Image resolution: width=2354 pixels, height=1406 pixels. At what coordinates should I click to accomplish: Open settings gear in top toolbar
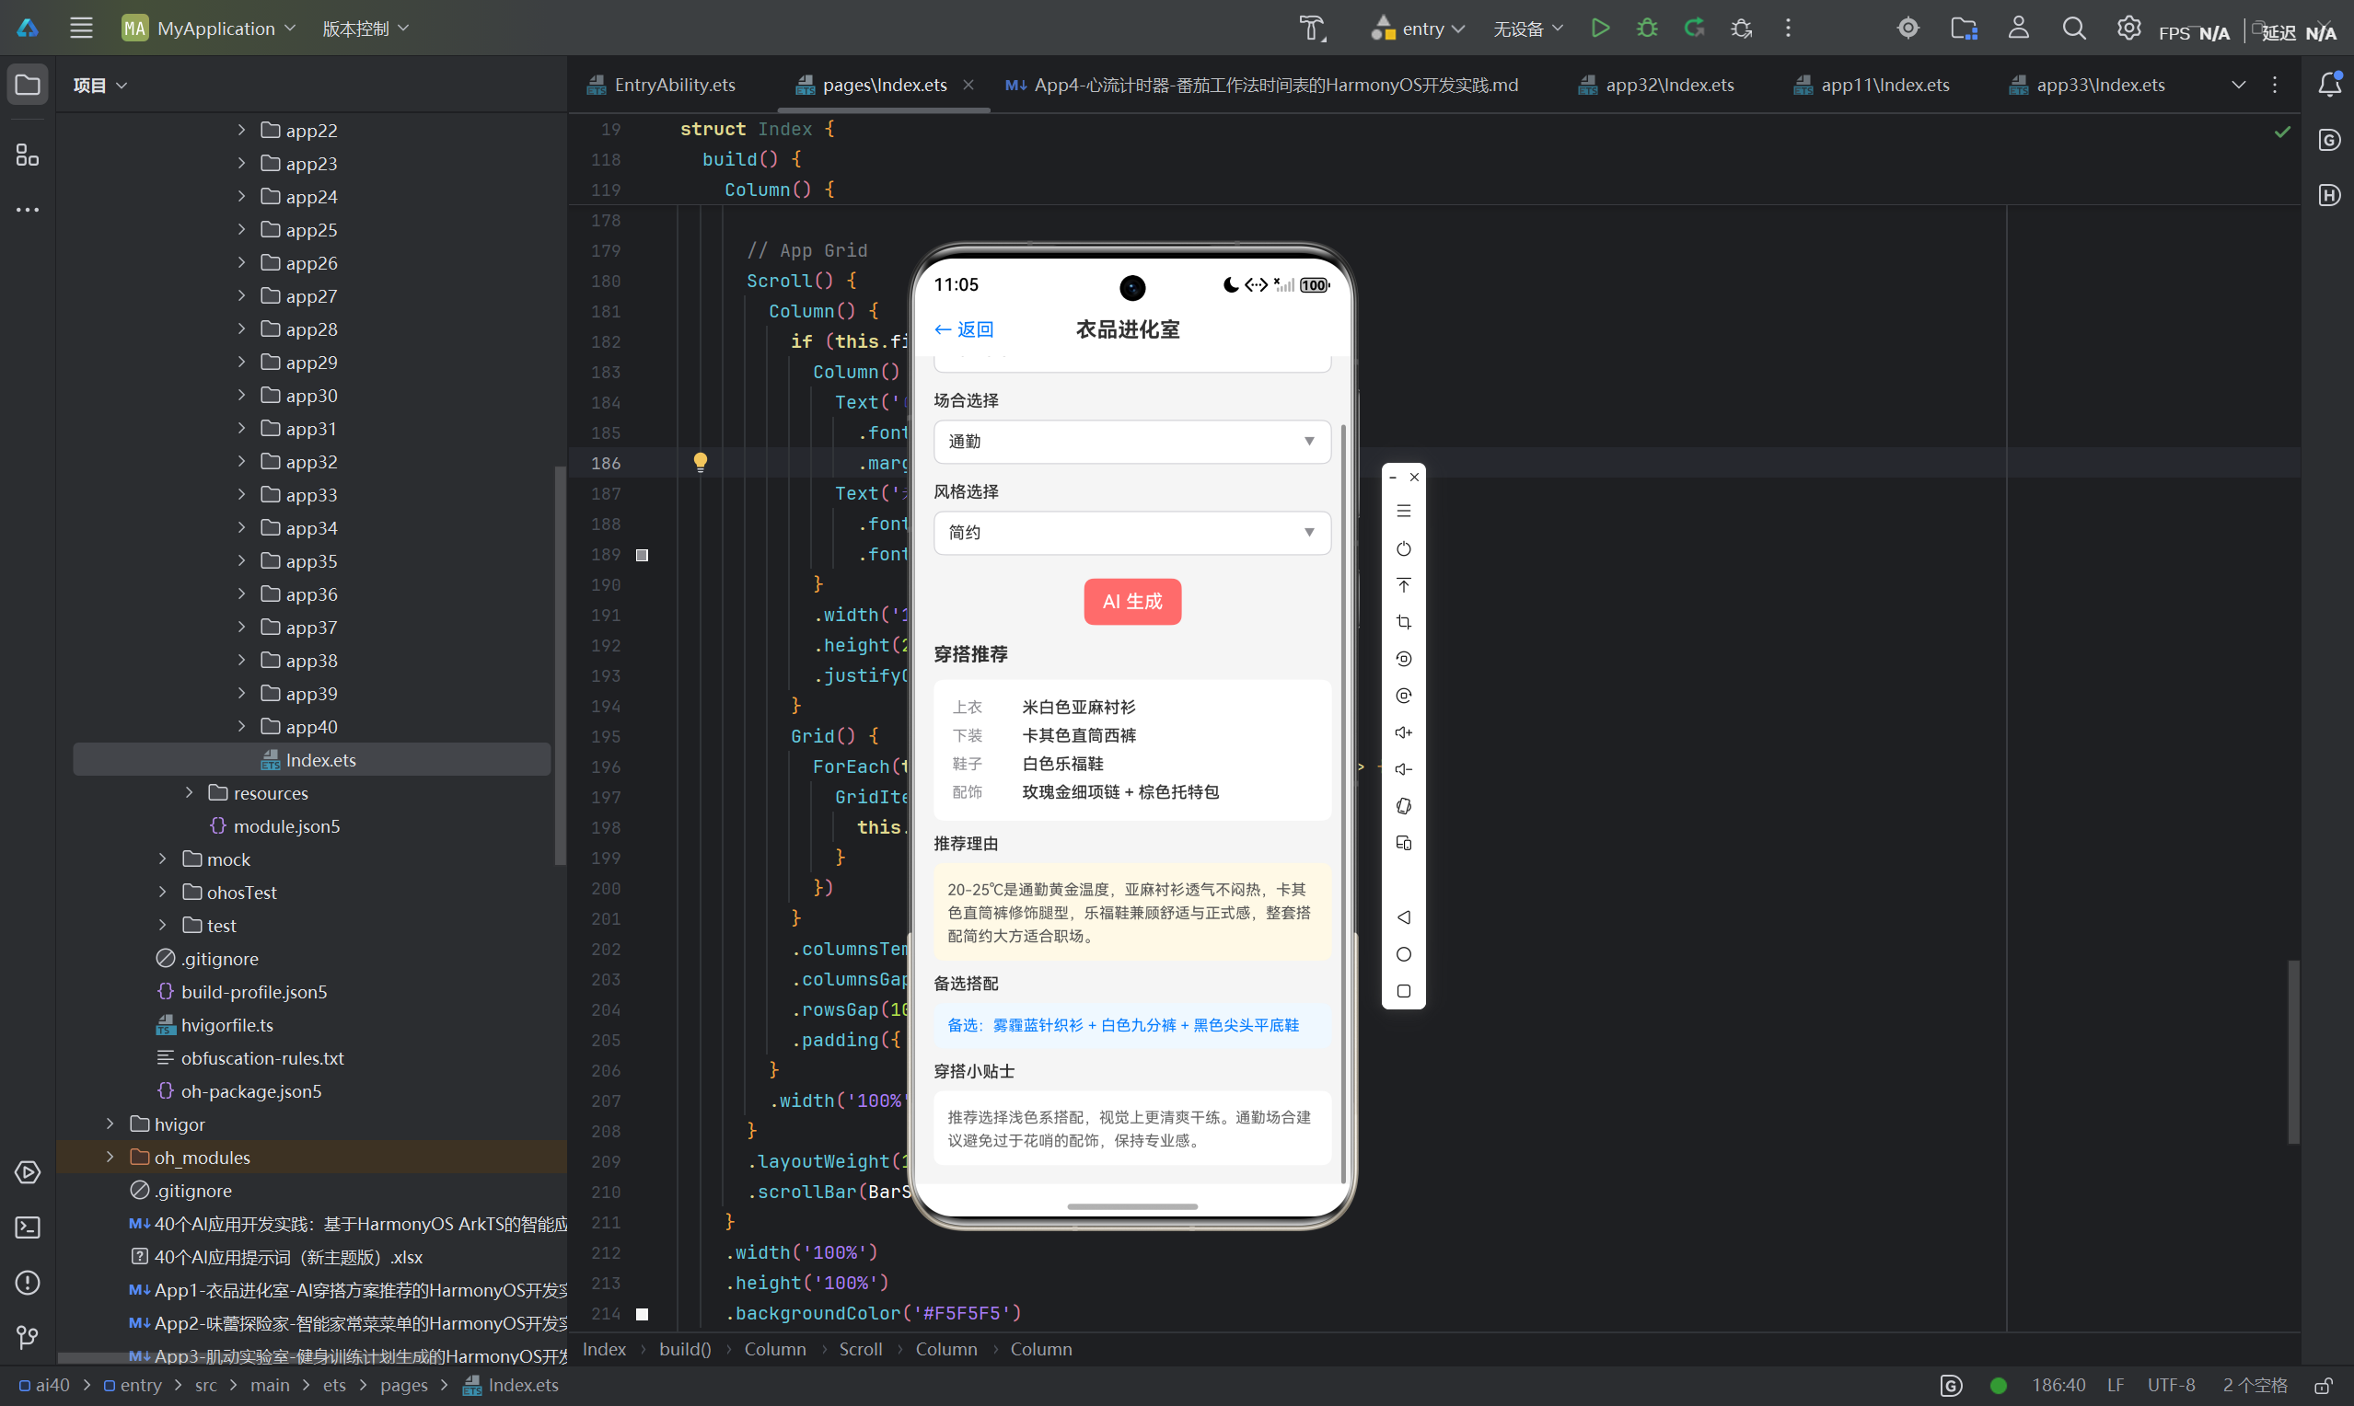click(2128, 29)
